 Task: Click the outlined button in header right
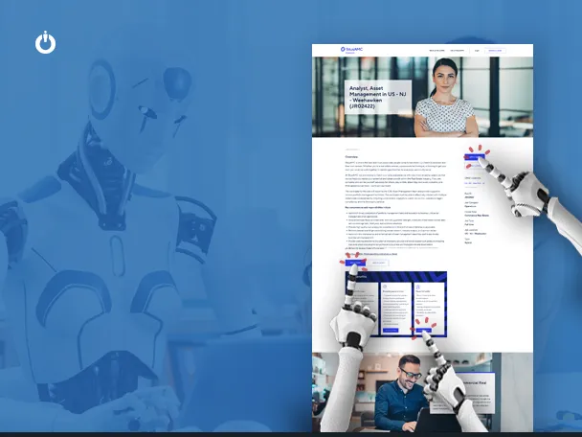tap(495, 51)
